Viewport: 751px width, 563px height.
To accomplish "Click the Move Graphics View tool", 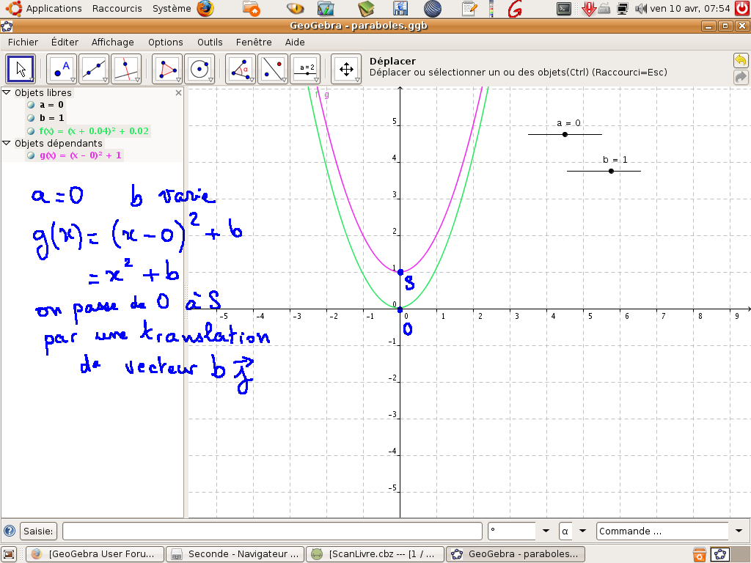I will coord(346,69).
